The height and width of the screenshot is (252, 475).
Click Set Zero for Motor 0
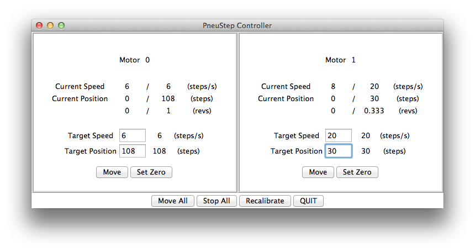(x=151, y=172)
